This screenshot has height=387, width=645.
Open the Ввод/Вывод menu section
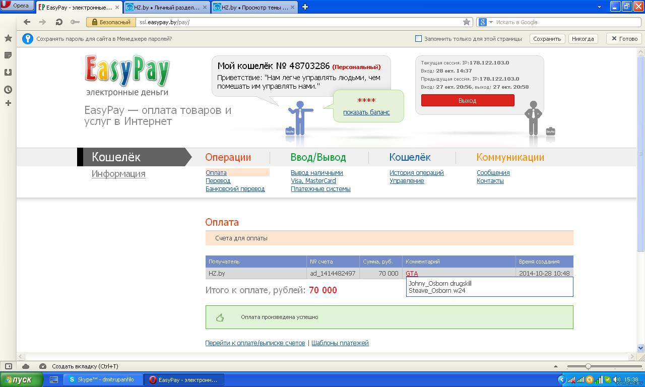(x=318, y=157)
